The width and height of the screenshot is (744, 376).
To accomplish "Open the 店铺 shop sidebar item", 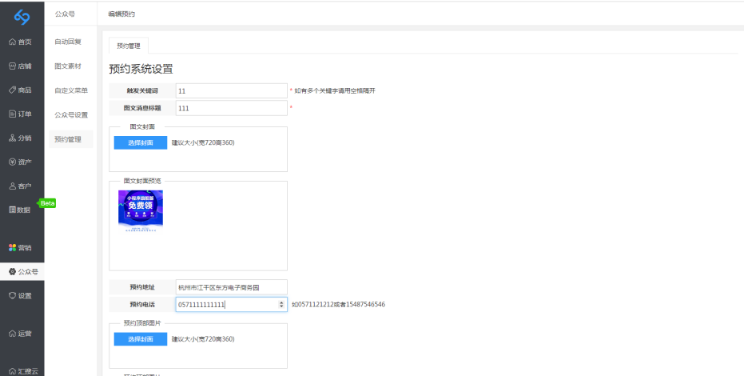I will point(22,66).
